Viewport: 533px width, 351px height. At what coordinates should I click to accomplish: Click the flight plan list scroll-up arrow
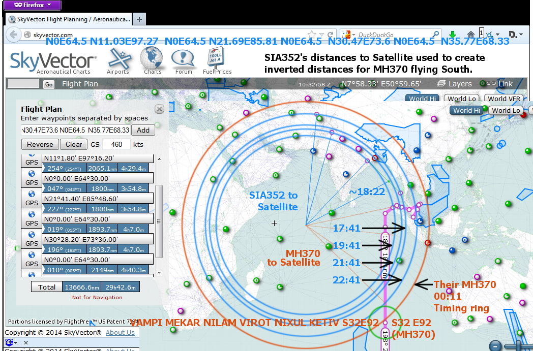(x=159, y=158)
